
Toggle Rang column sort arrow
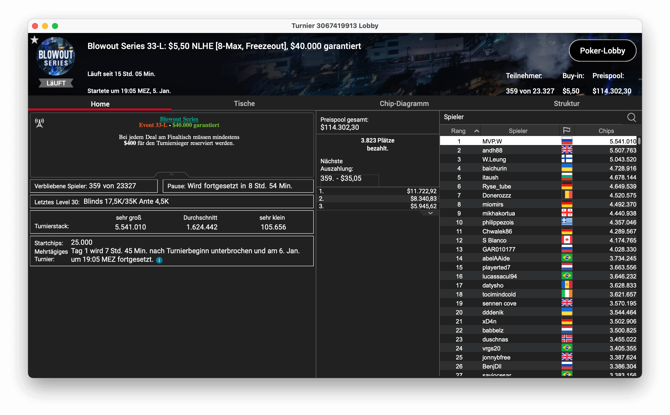pyautogui.click(x=476, y=131)
